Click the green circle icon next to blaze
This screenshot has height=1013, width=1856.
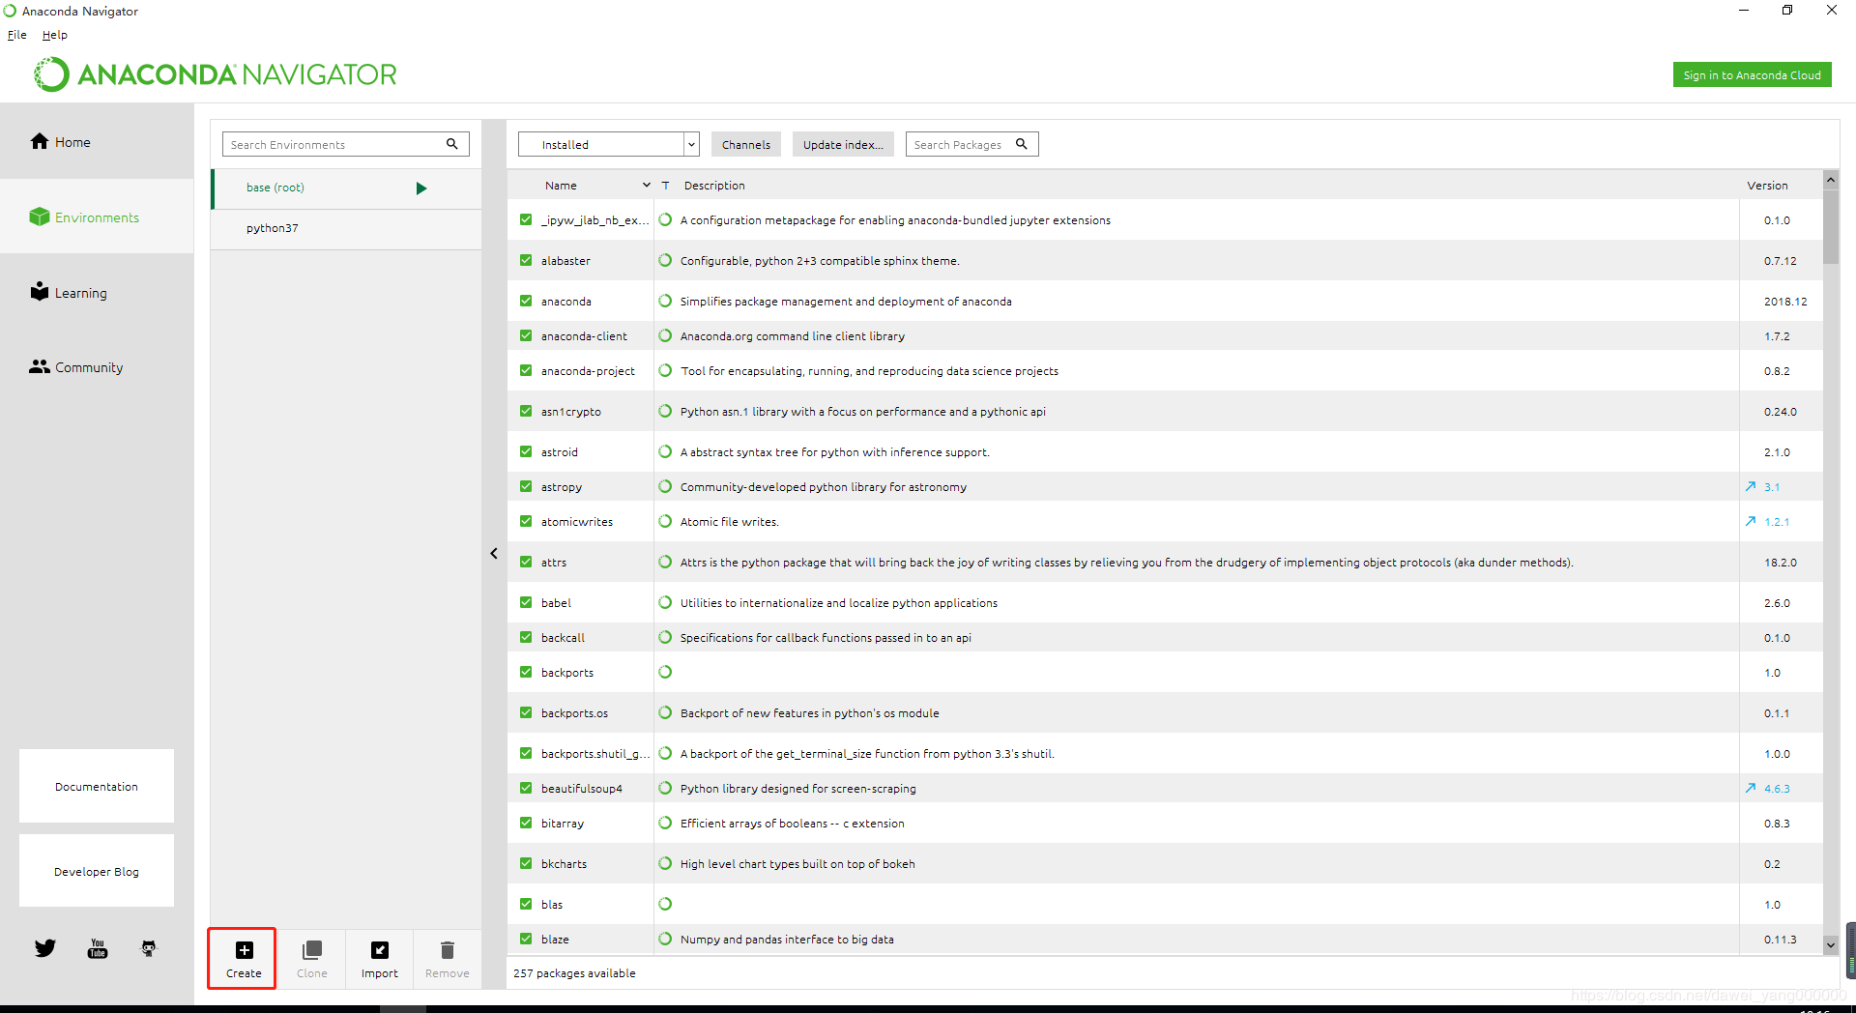[x=665, y=939]
